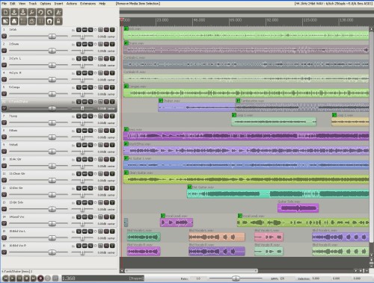Click the Open Project toolbar icon
The image size is (374, 283).
(x=14, y=12)
